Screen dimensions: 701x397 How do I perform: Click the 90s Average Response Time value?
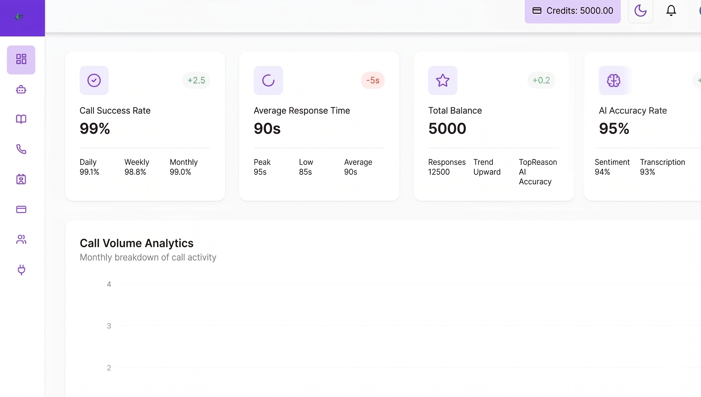click(267, 128)
